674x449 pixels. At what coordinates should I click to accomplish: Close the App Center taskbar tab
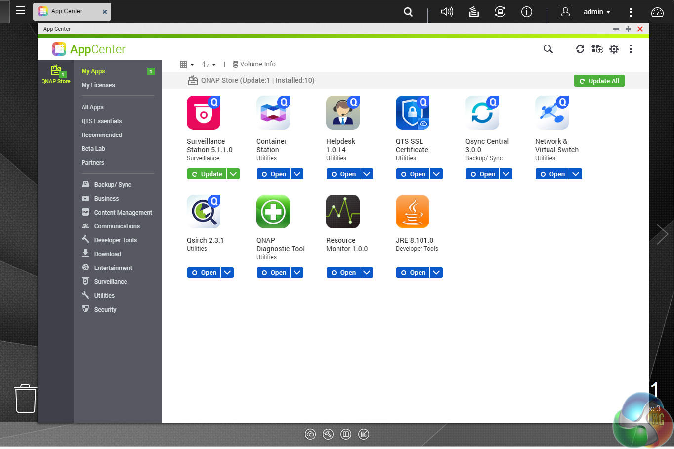click(105, 12)
